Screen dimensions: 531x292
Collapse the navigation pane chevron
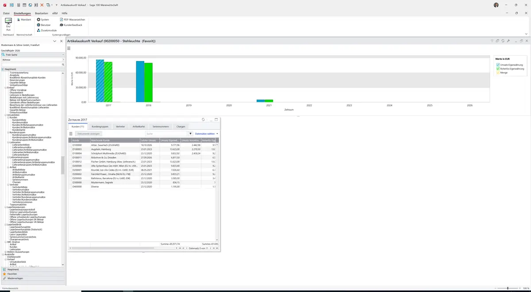[x=54, y=41]
